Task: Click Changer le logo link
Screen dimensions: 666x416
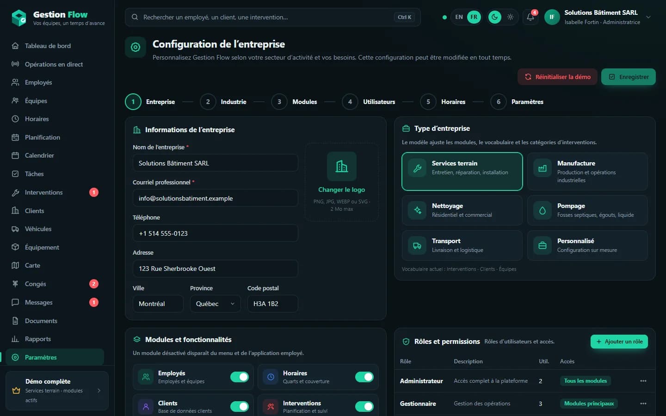Action: pyautogui.click(x=341, y=190)
